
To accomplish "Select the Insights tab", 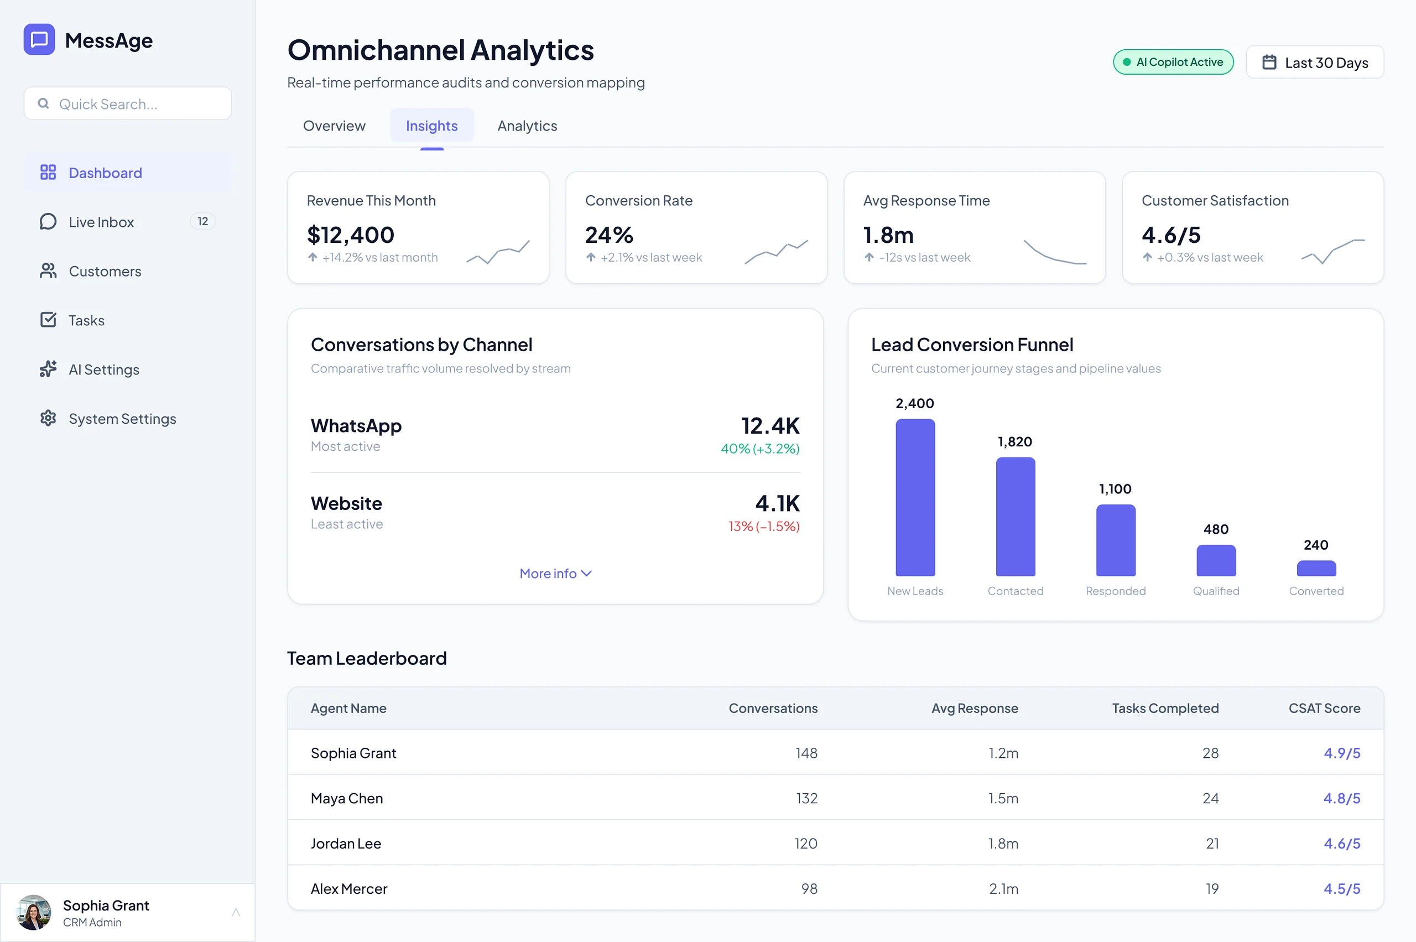I will tap(432, 126).
